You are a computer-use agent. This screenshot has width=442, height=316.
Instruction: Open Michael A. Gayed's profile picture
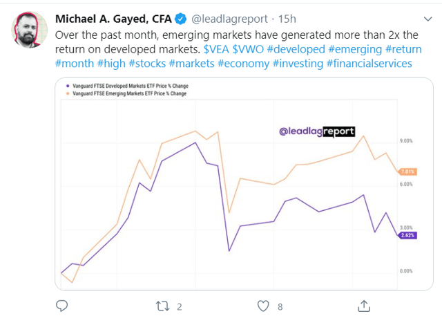coord(29,30)
